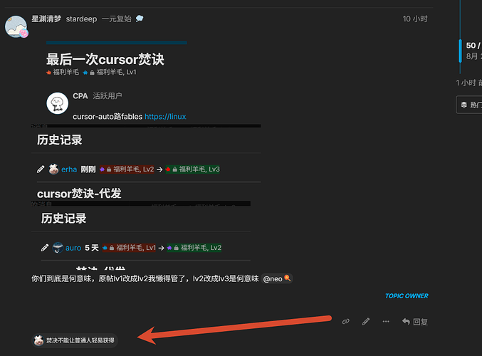Click the 8月 timeline date
Screen dimensions: 482x356
pyautogui.click(x=473, y=56)
